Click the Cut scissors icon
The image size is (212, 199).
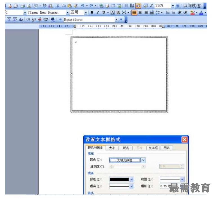pos(58,6)
